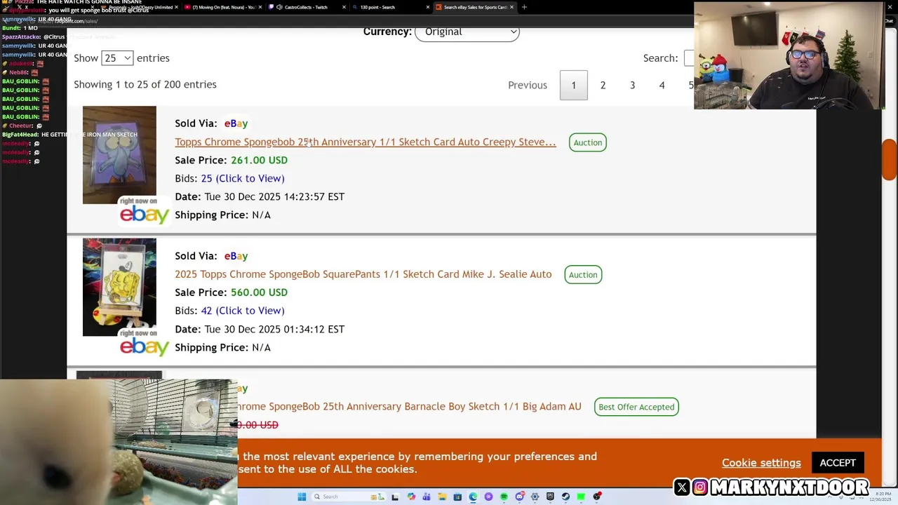Click the date Tue 30 Dec 2025 01:34:12 EST
Screen dimensions: 898x505
pyautogui.click(x=274, y=329)
